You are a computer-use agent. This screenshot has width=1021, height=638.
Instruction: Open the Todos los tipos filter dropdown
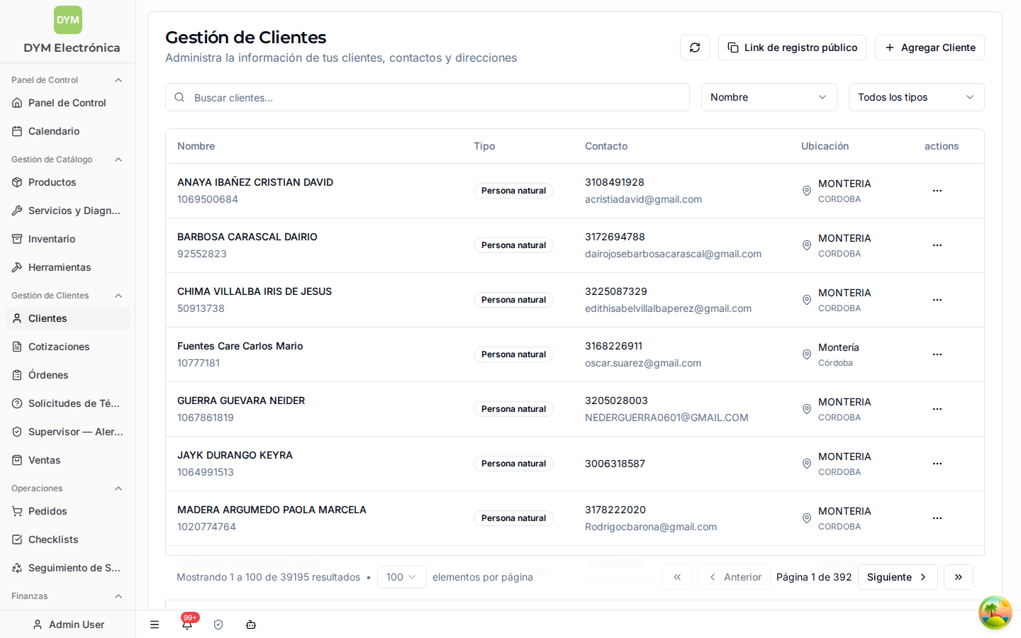[917, 97]
